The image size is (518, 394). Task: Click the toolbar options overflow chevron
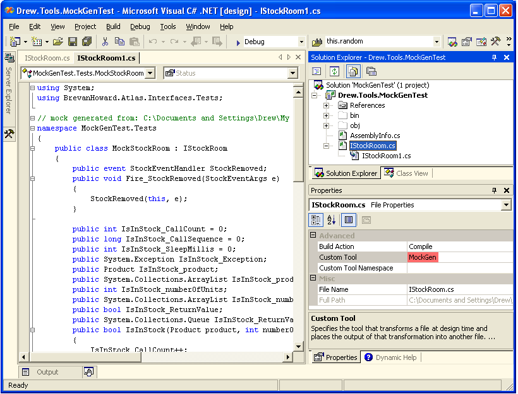509,42
